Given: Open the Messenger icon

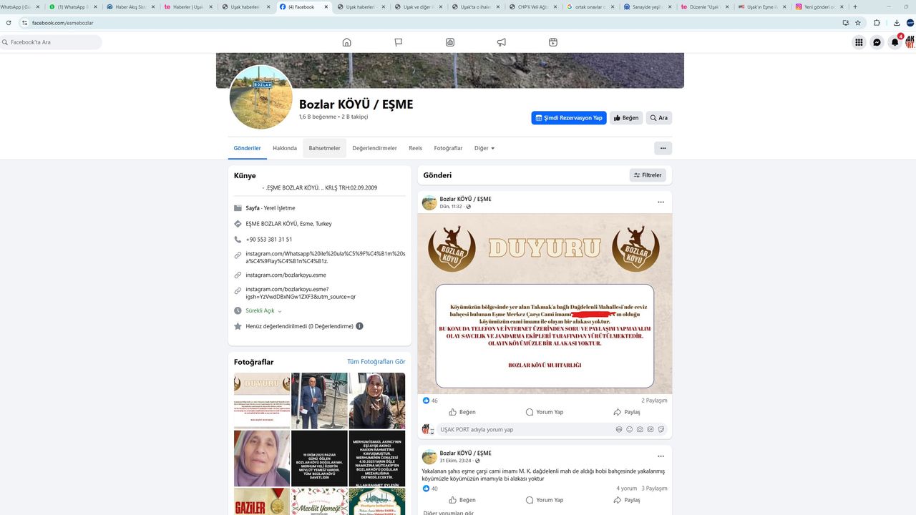Looking at the screenshot, I should (877, 42).
